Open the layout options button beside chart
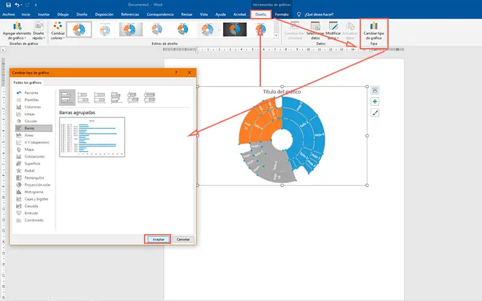This screenshot has width=482, height=301. (x=375, y=90)
